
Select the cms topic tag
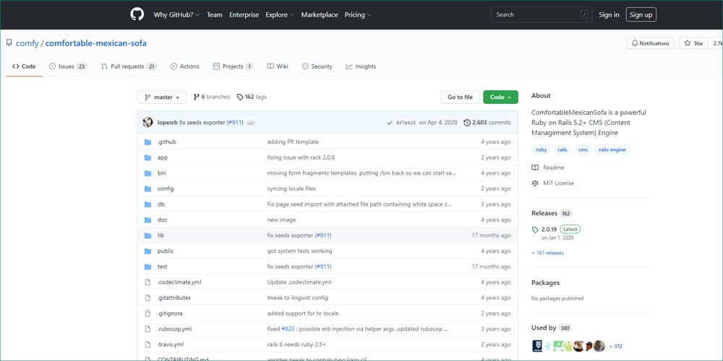coord(583,149)
